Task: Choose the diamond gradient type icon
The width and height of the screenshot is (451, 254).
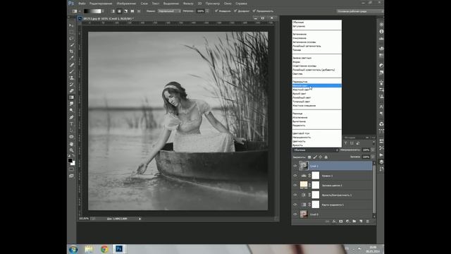Action: (139, 11)
